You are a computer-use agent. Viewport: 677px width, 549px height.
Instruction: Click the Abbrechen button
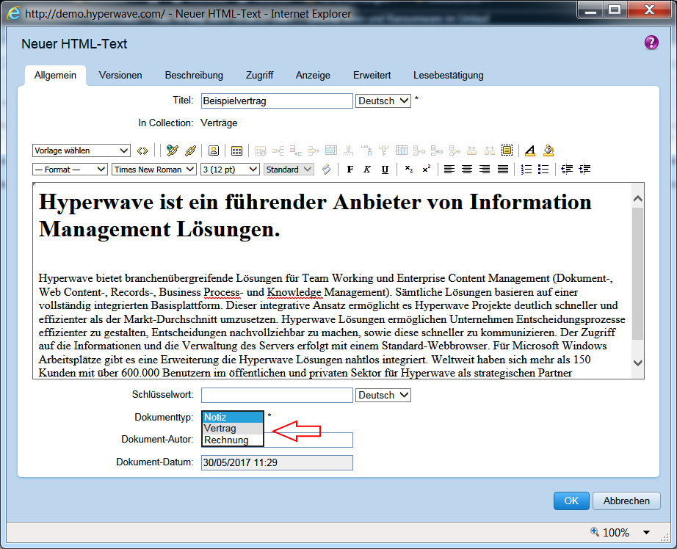click(626, 501)
